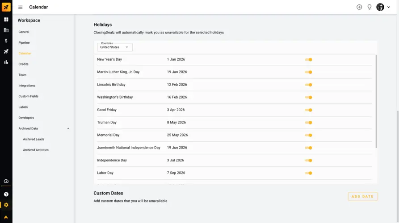Click the Truman Day label

[x=107, y=122]
